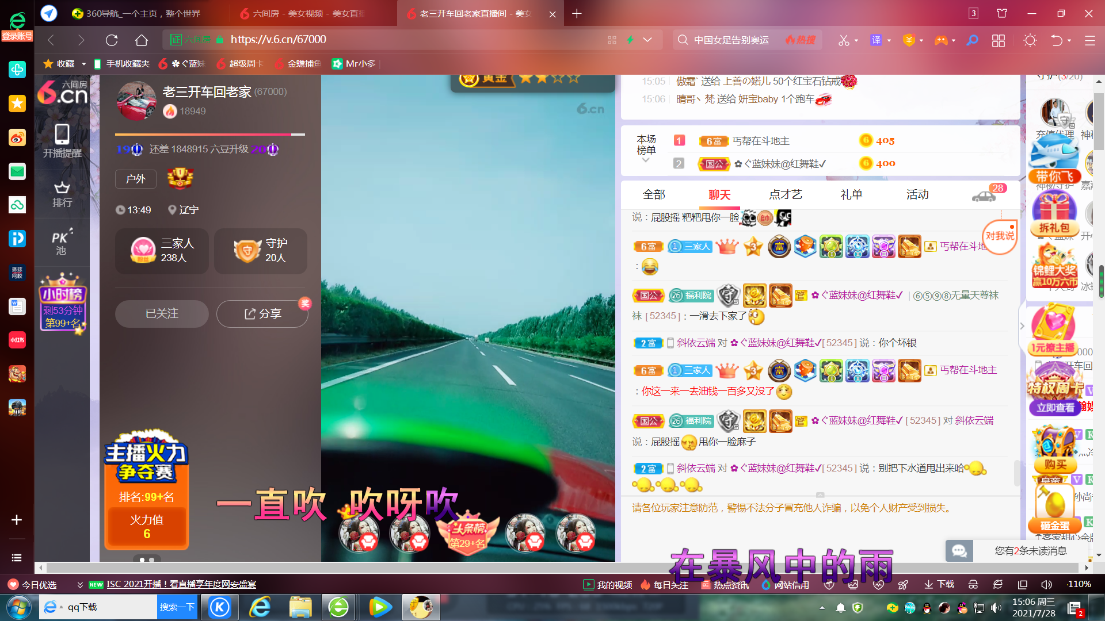Open the scissors tool dropdown arrow
This screenshot has width=1105, height=621.
coord(856,41)
